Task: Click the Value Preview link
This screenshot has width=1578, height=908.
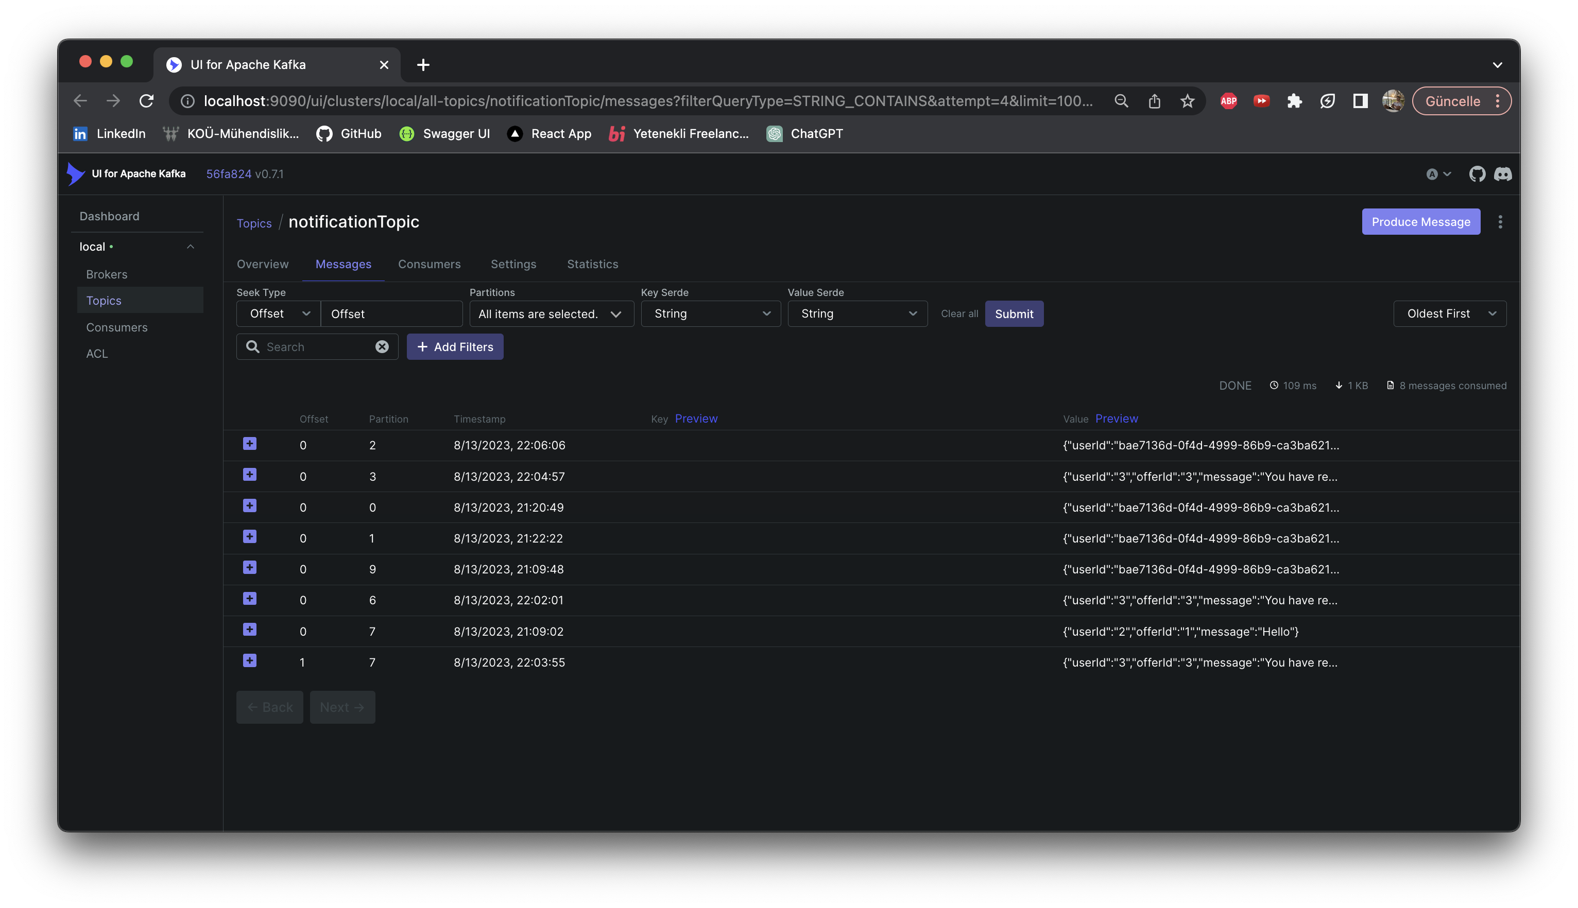Action: (1116, 418)
